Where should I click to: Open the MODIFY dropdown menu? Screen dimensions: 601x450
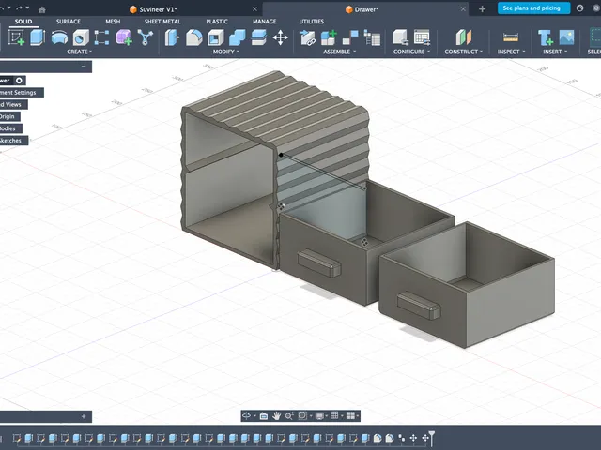[226, 52]
